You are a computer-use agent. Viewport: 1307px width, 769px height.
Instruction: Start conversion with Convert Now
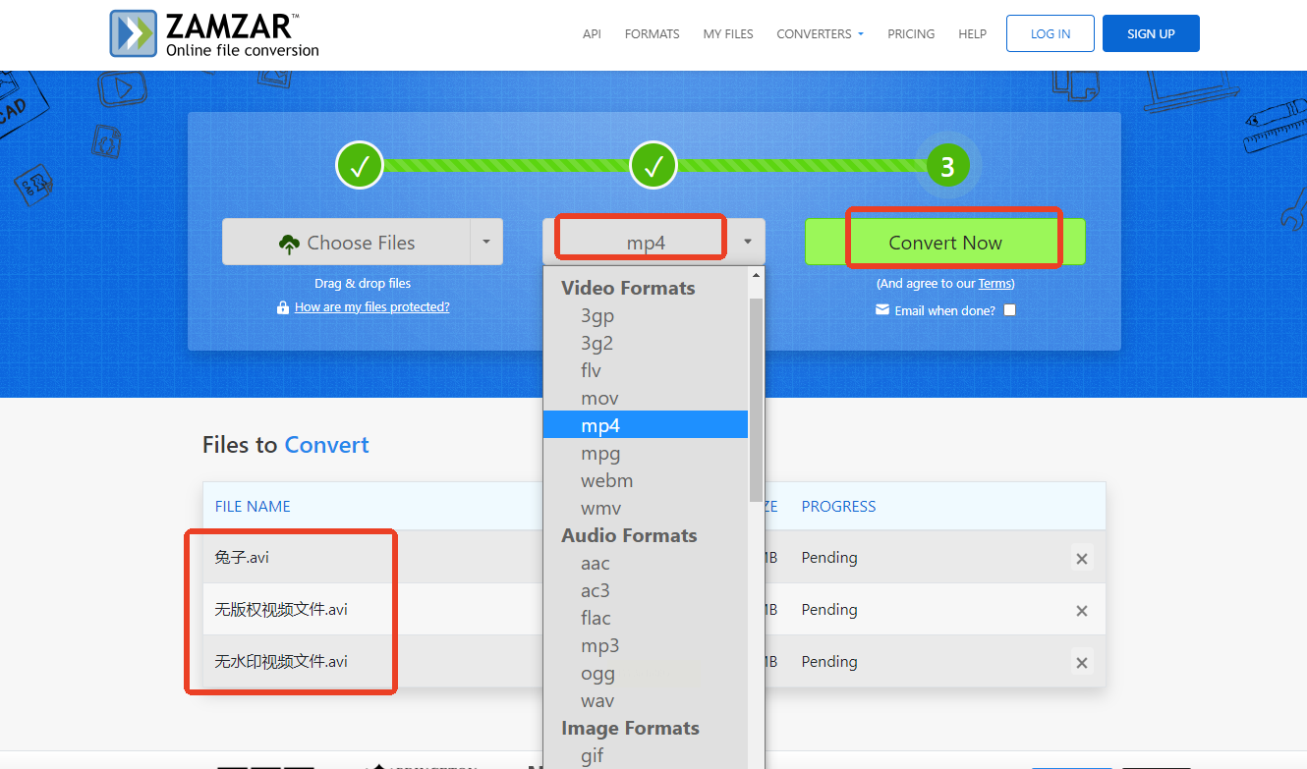[x=945, y=242]
